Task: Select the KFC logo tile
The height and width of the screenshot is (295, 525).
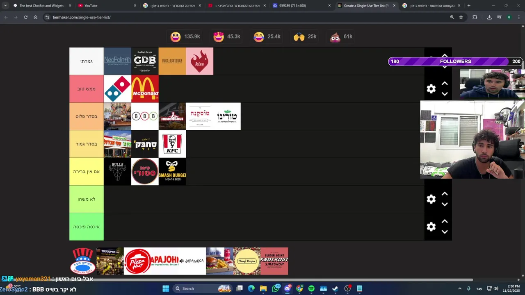Action: click(x=172, y=144)
